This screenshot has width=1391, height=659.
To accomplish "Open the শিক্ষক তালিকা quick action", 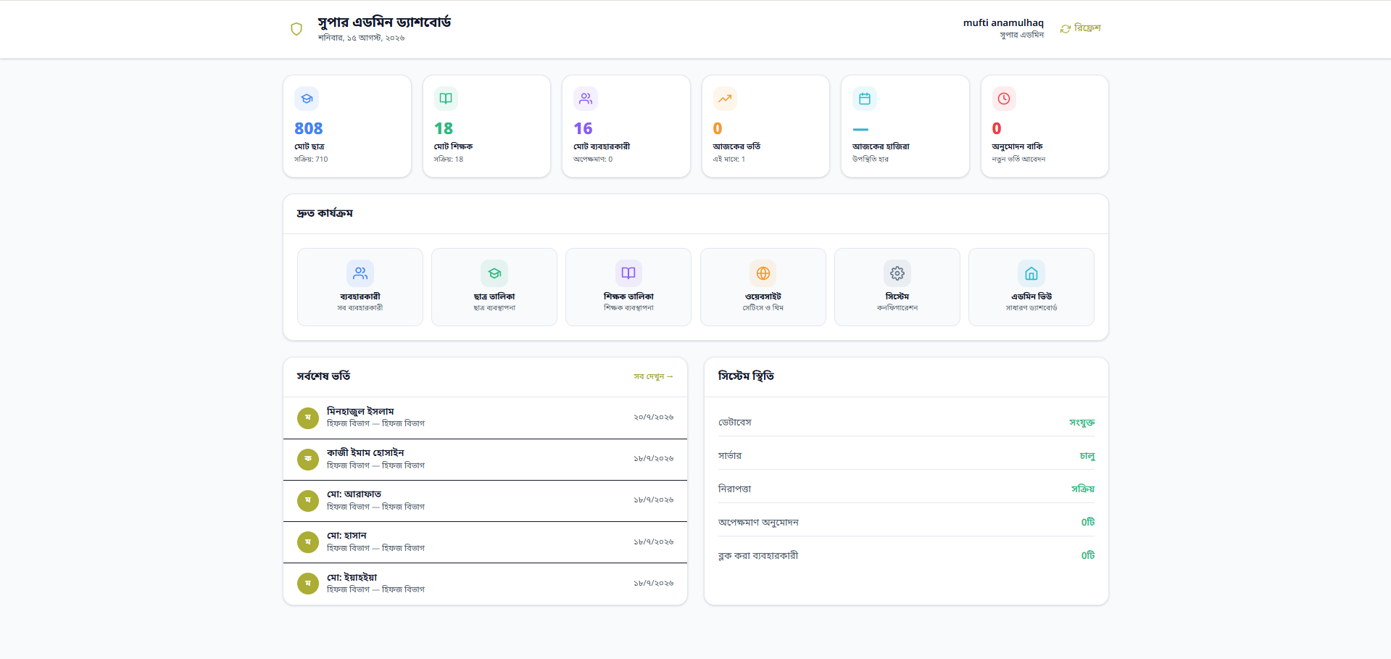I will pos(628,287).
